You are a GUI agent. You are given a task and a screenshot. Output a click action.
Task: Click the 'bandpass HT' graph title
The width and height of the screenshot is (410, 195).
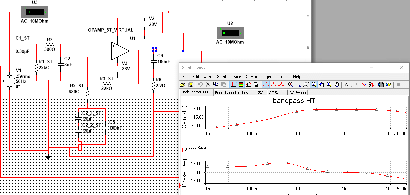point(294,100)
